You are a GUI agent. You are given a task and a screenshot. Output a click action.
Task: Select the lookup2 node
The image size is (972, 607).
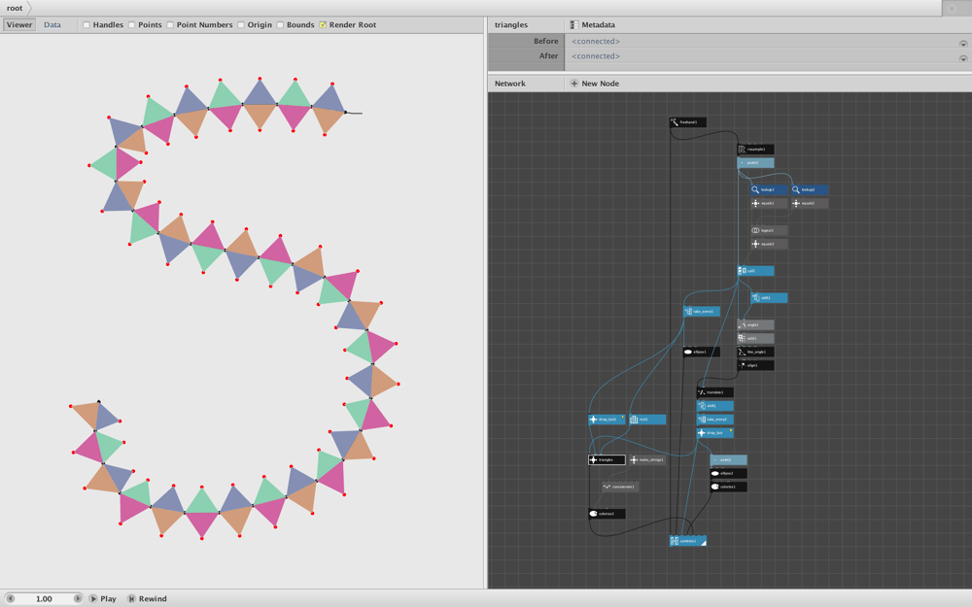(810, 190)
